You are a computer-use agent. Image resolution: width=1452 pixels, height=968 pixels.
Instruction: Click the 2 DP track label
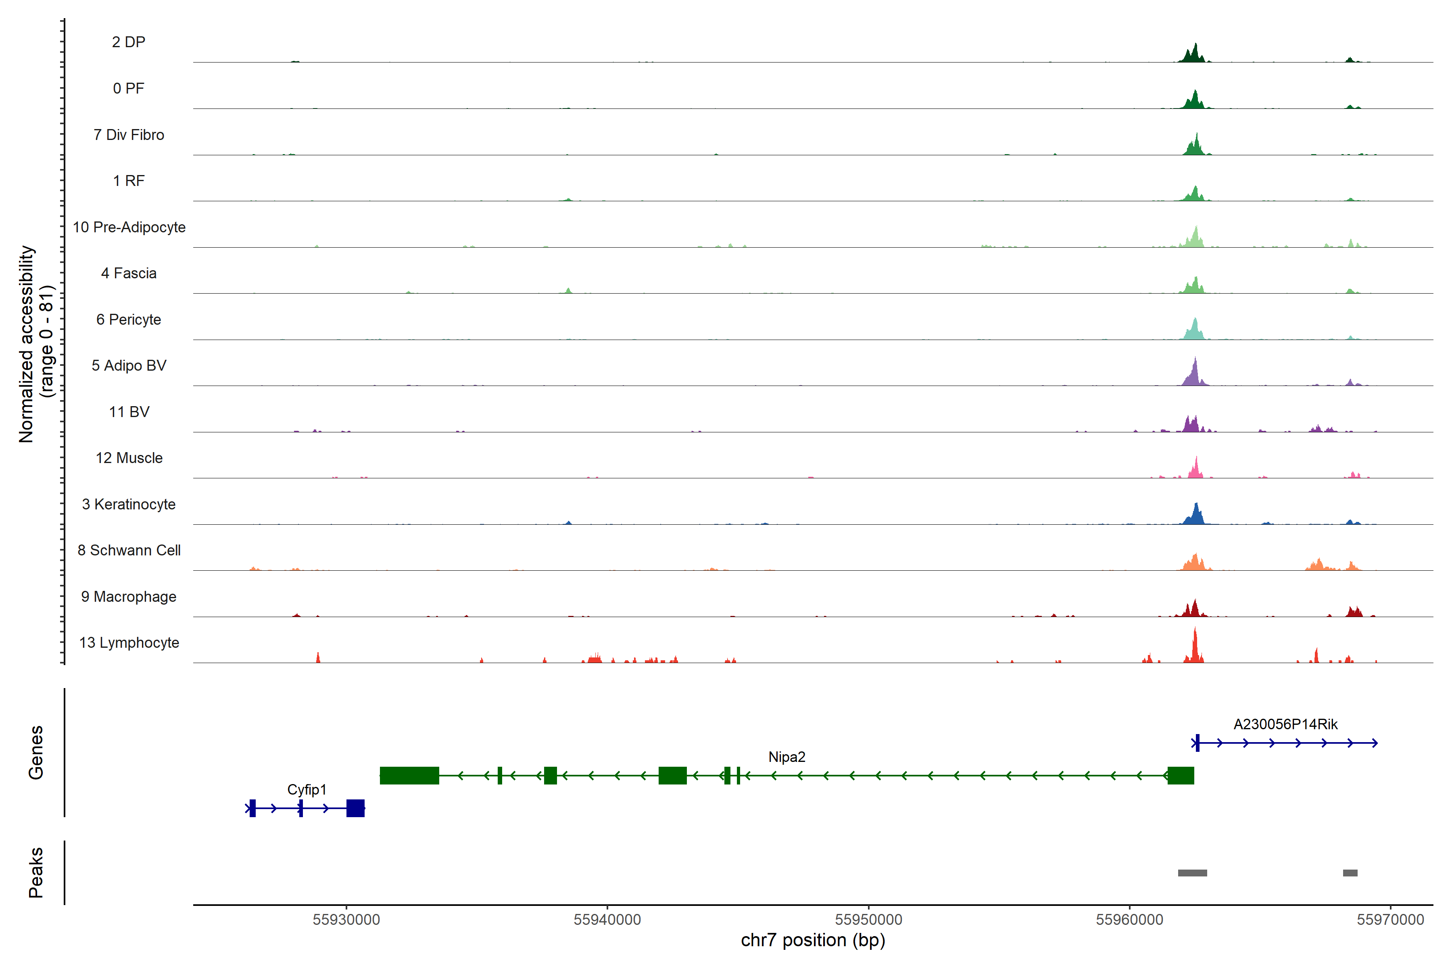tap(128, 42)
